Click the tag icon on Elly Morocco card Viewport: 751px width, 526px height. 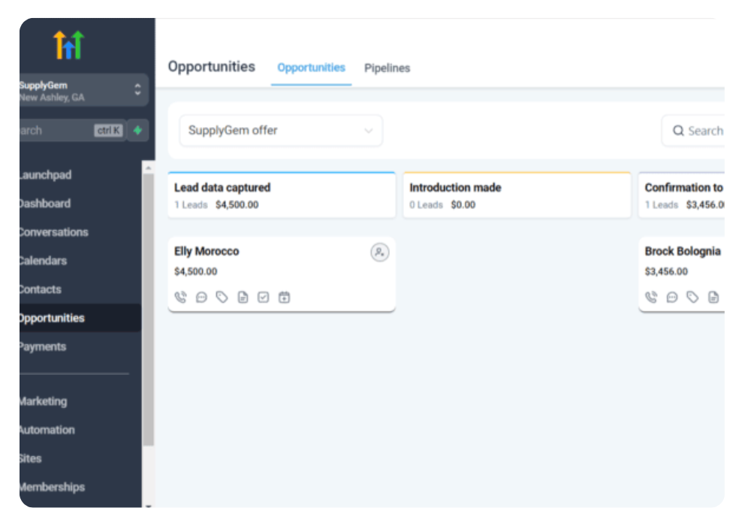click(x=222, y=298)
